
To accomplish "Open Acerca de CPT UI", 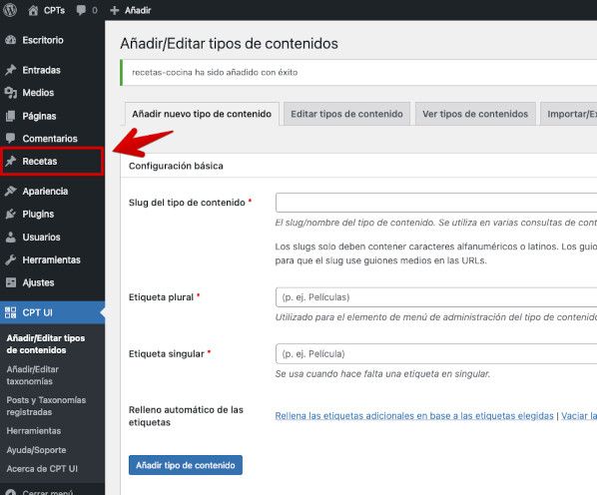I will (x=42, y=469).
